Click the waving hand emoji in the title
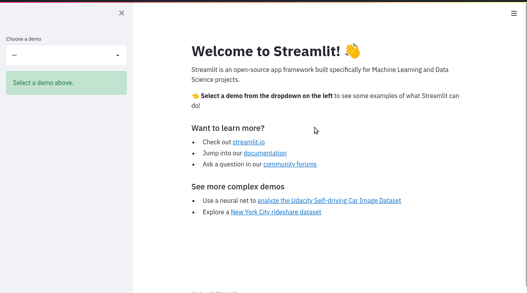The image size is (527, 293). pyautogui.click(x=352, y=51)
